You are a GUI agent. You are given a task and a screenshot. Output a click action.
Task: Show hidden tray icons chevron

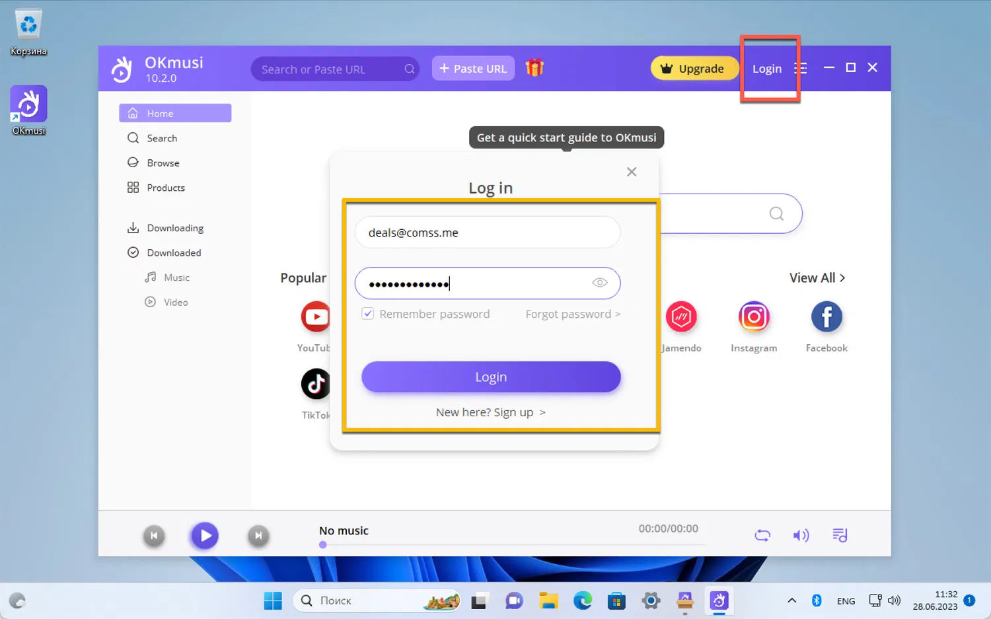[x=791, y=601]
